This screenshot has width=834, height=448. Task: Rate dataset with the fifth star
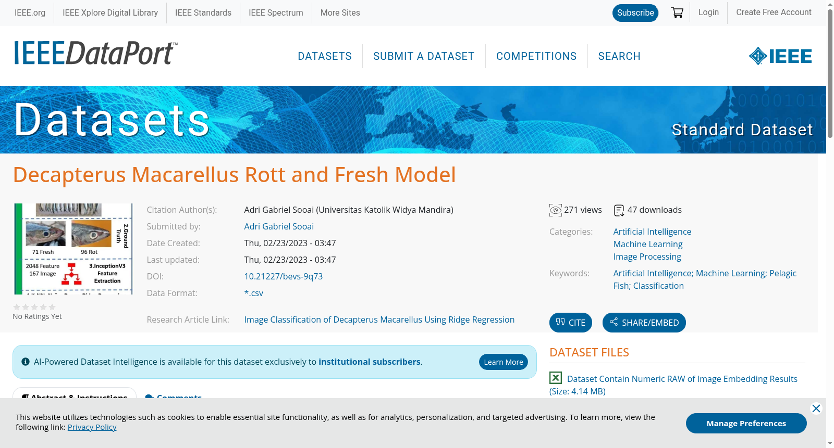tap(52, 307)
